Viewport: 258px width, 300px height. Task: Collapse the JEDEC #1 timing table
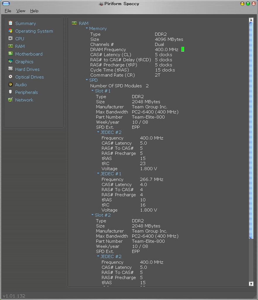pyautogui.click(x=98, y=173)
